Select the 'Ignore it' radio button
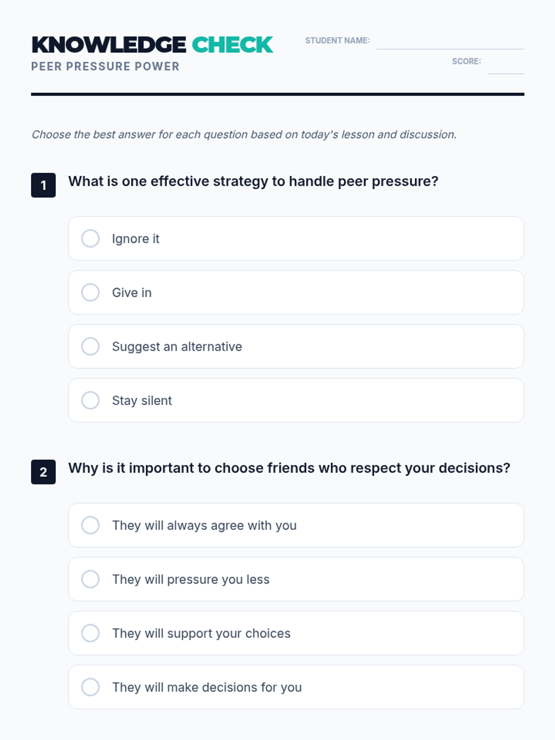Image resolution: width=555 pixels, height=740 pixels. (91, 239)
